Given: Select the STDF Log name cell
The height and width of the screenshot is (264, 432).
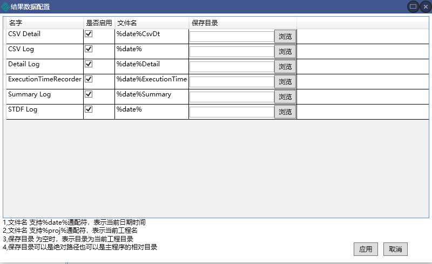Looking at the screenshot, I should 45,112.
